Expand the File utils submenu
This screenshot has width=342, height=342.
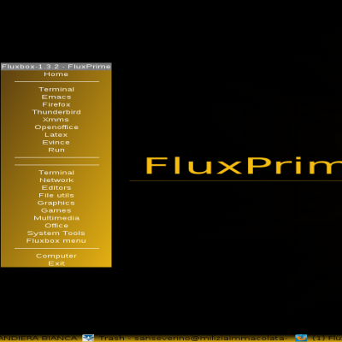click(x=56, y=195)
